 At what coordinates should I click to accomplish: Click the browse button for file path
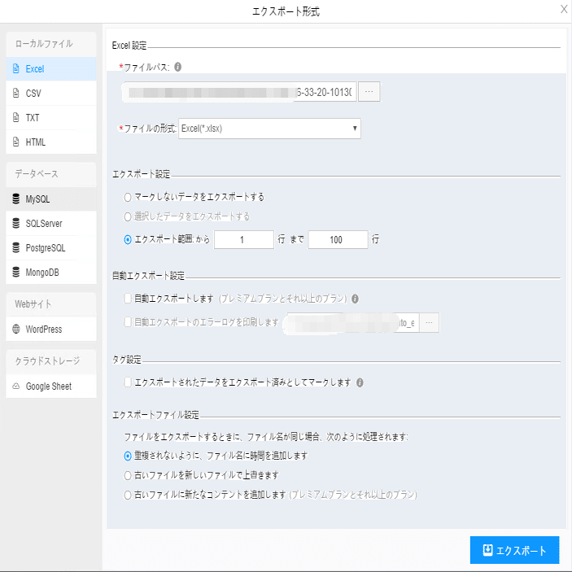coord(369,92)
